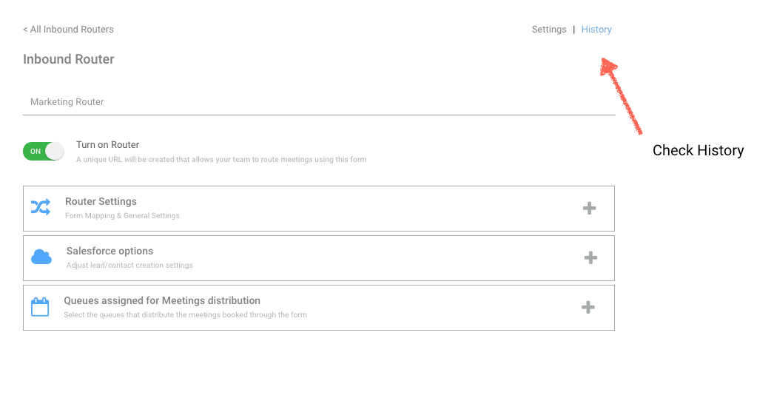Click Adjust lead/contact creation settings text
The width and height of the screenshot is (771, 412).
point(129,266)
